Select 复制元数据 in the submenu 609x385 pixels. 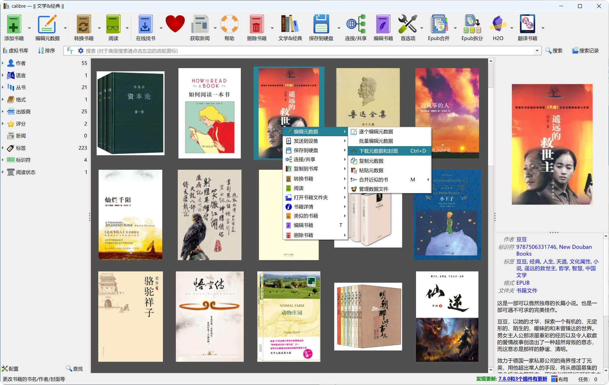[390, 161]
